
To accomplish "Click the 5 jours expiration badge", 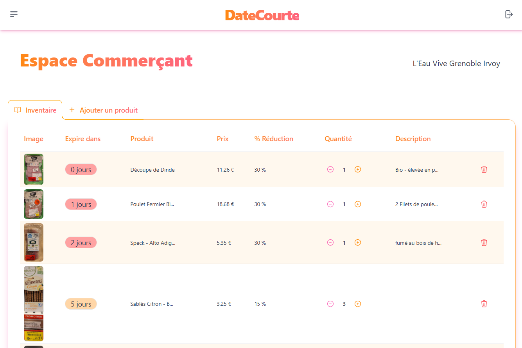I will click(81, 304).
